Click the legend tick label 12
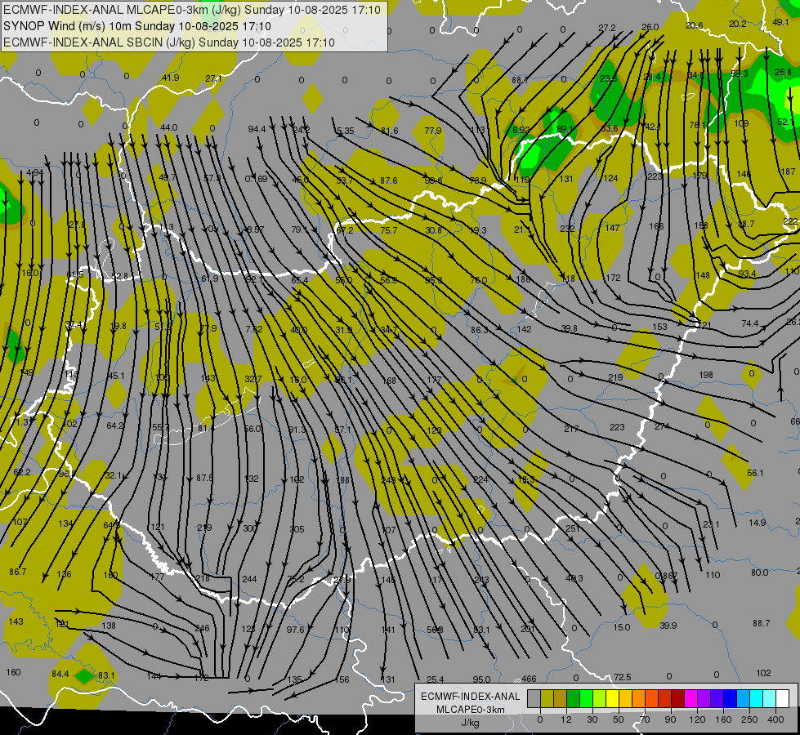 click(x=566, y=719)
